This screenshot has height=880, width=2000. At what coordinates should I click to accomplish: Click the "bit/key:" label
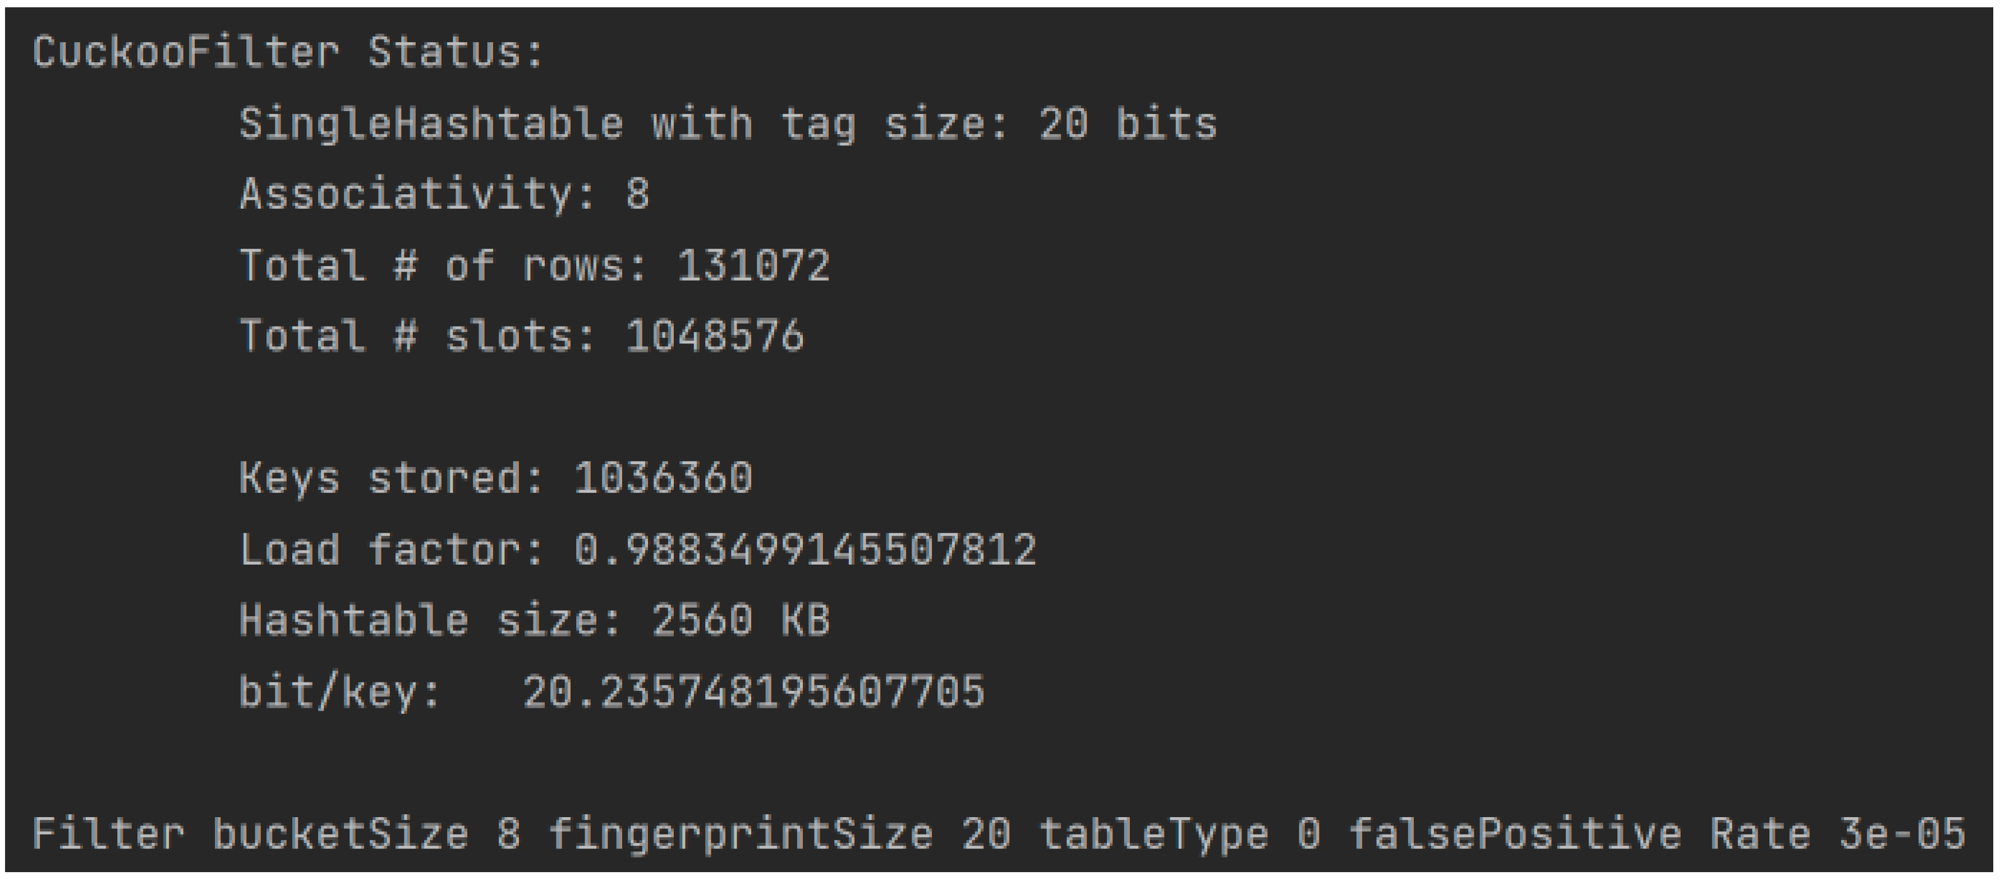click(339, 691)
